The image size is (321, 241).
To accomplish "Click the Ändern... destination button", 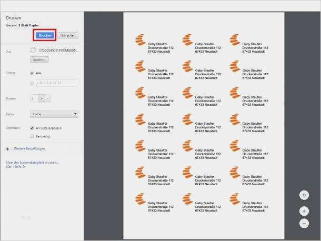I will (39, 60).
